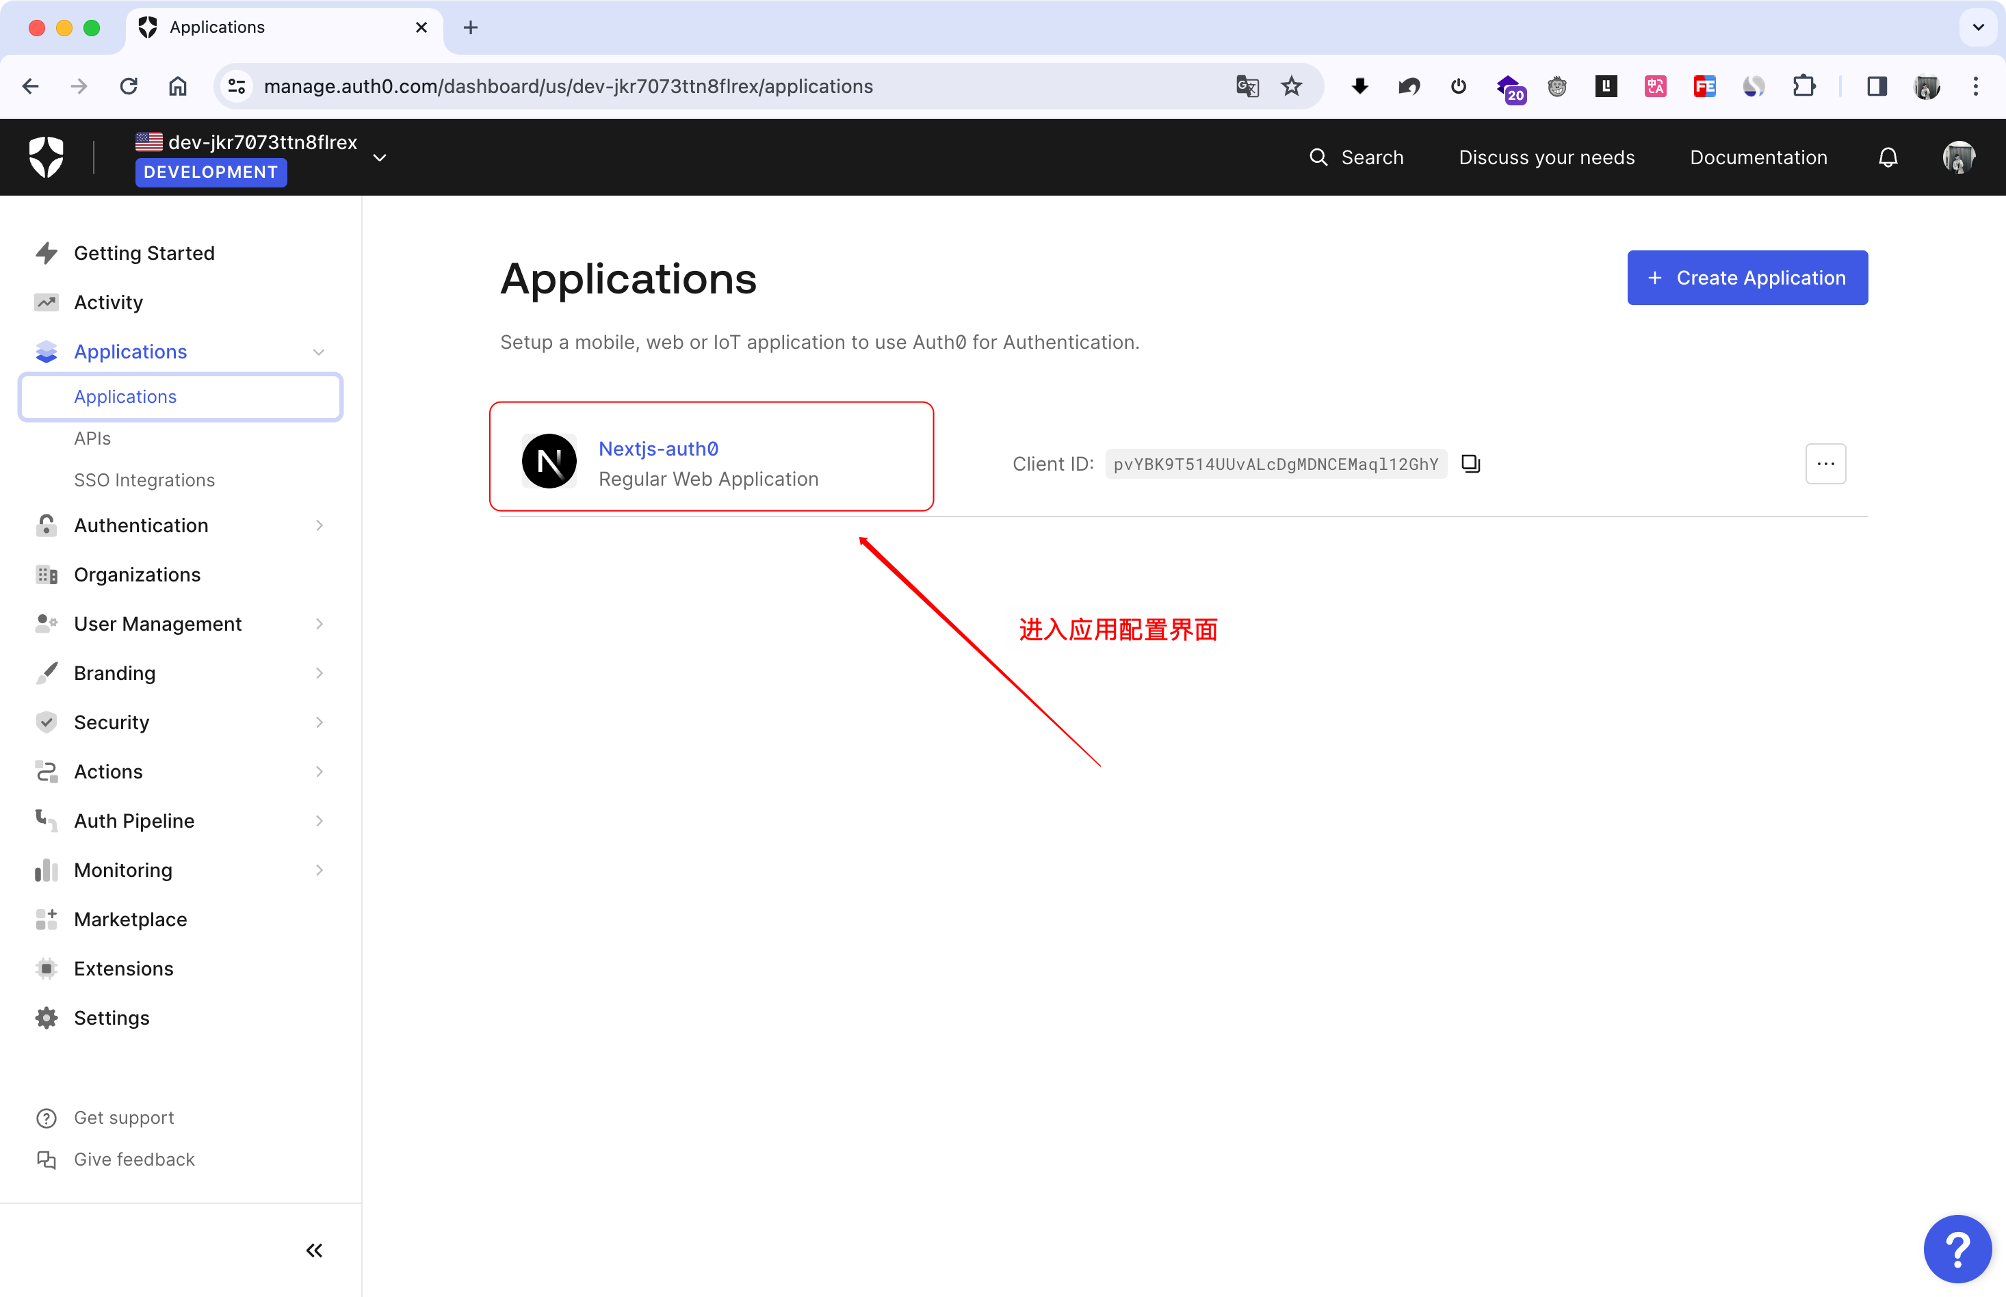Open Documentation from the top navigation
This screenshot has width=2006, height=1297.
click(1758, 157)
